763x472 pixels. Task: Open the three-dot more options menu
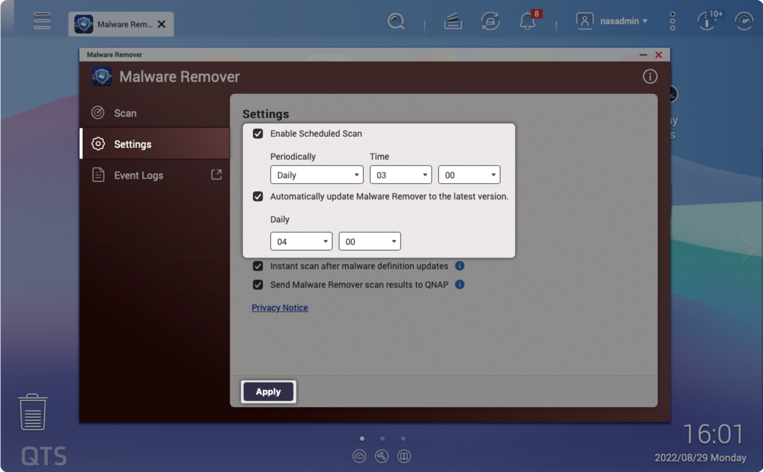pyautogui.click(x=672, y=21)
